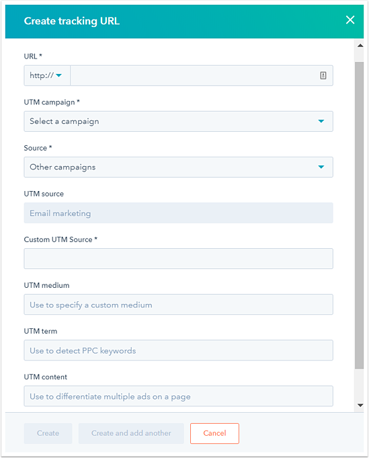Click the contact card icon in URL field

click(x=323, y=75)
